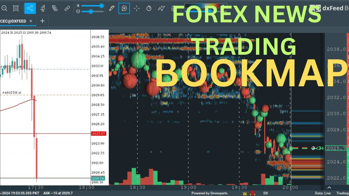
Task: Click the zoom out magnifier icon
Action: (4, 8)
